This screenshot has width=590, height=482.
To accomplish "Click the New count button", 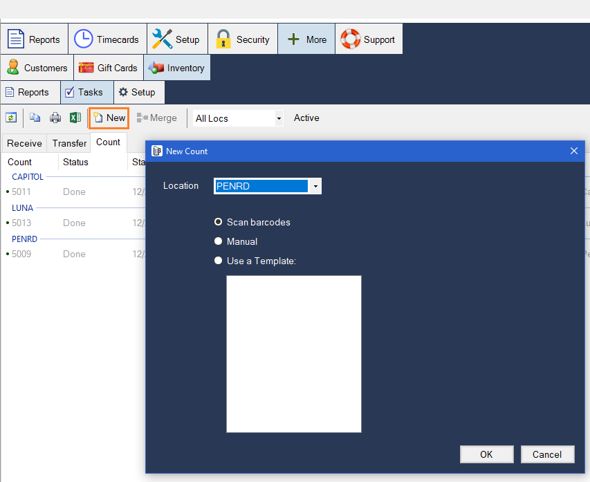I will [x=109, y=118].
